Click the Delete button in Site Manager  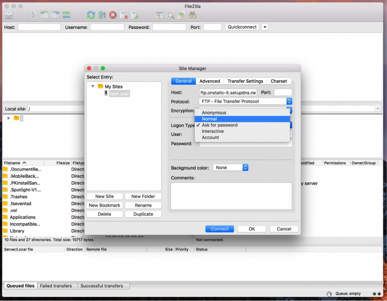(x=104, y=214)
